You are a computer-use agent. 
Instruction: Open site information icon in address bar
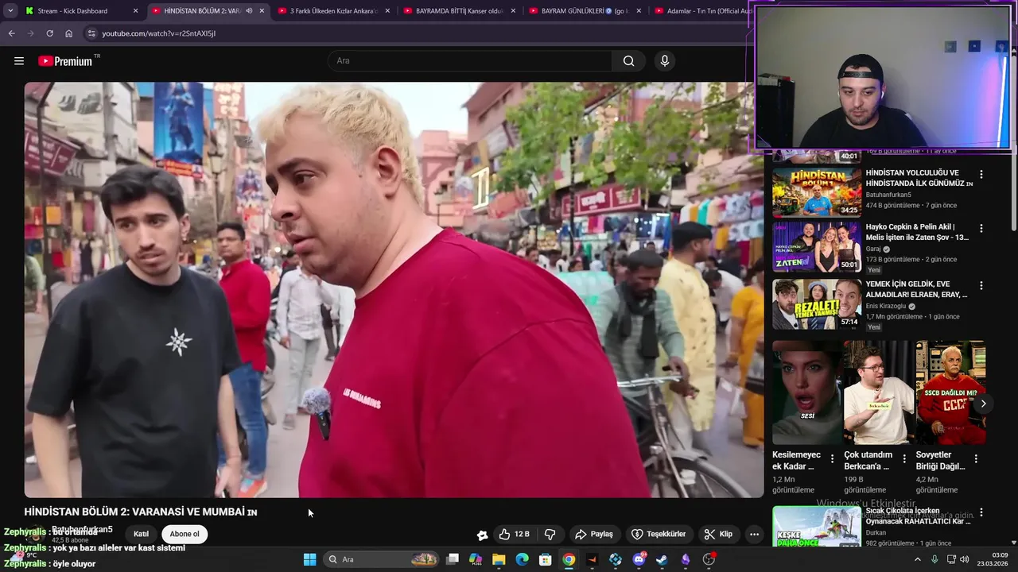point(91,33)
